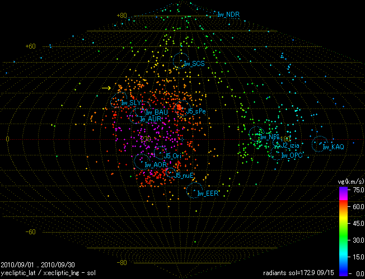Click the radiants sol=172.9 09/15 text
Screen dimensions: 365x279
click(x=298, y=273)
